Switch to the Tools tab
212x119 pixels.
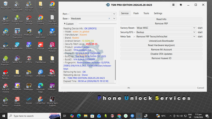146,13
